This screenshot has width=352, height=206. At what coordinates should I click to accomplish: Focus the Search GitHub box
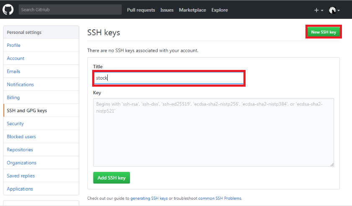tap(70, 10)
